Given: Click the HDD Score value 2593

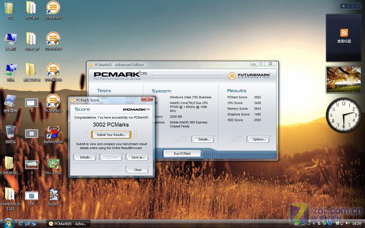Looking at the screenshot, I should point(257,120).
